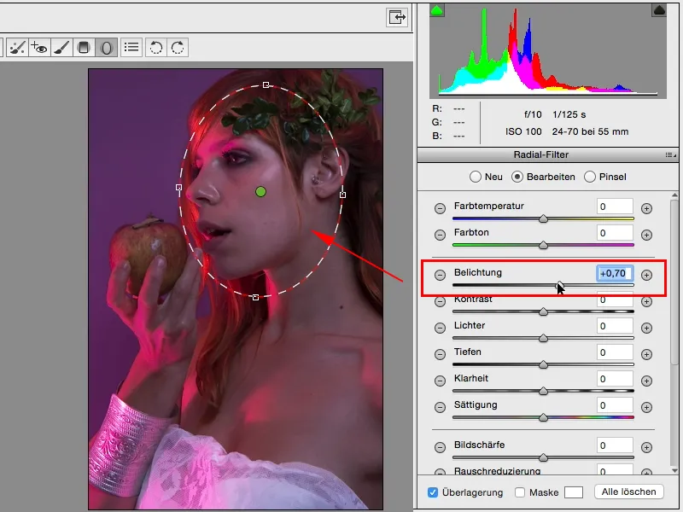The width and height of the screenshot is (683, 512).
Task: Select the Graduated Filter tool
Action: (84, 48)
